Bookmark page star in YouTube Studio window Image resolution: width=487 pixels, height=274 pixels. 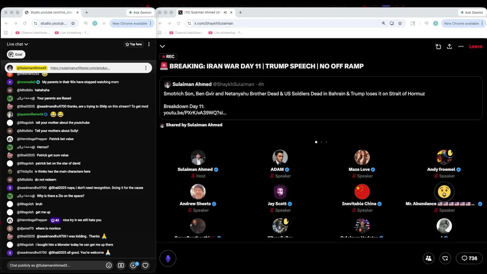coord(73,23)
